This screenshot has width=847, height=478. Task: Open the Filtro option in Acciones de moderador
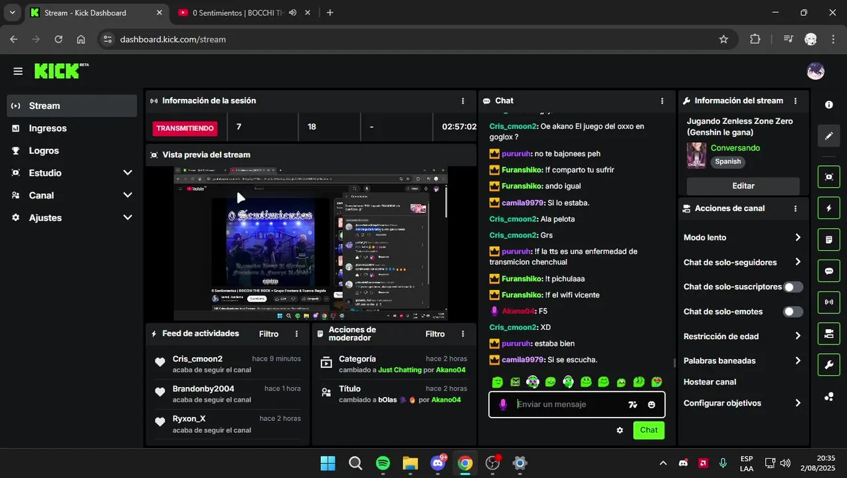(x=435, y=334)
